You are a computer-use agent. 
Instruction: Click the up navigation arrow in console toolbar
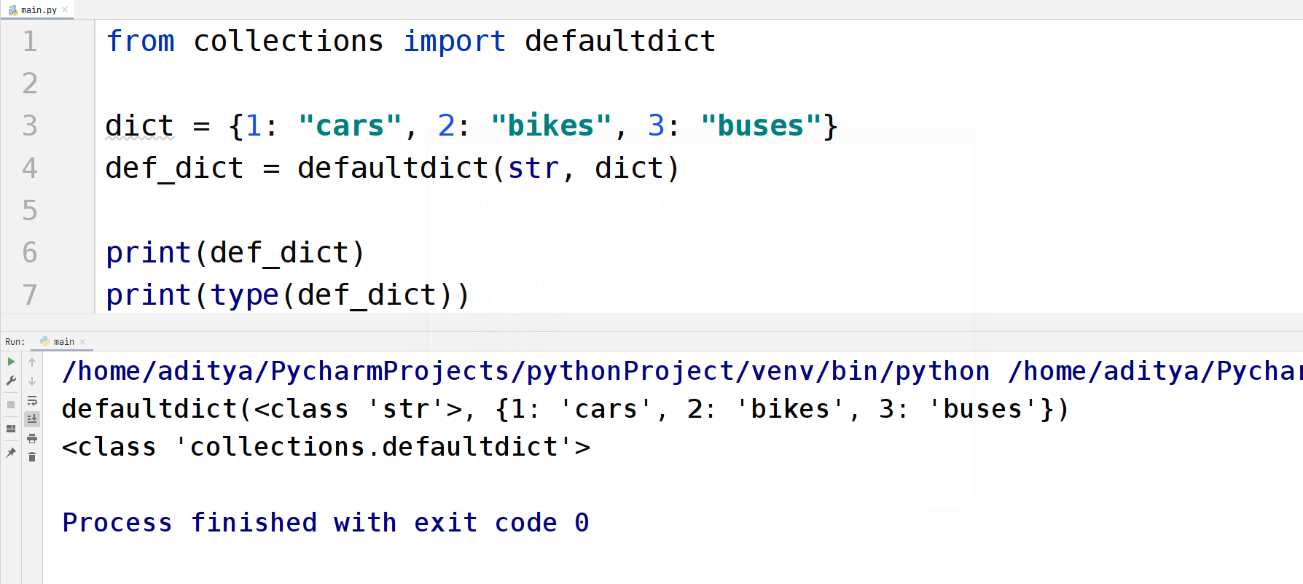(32, 362)
